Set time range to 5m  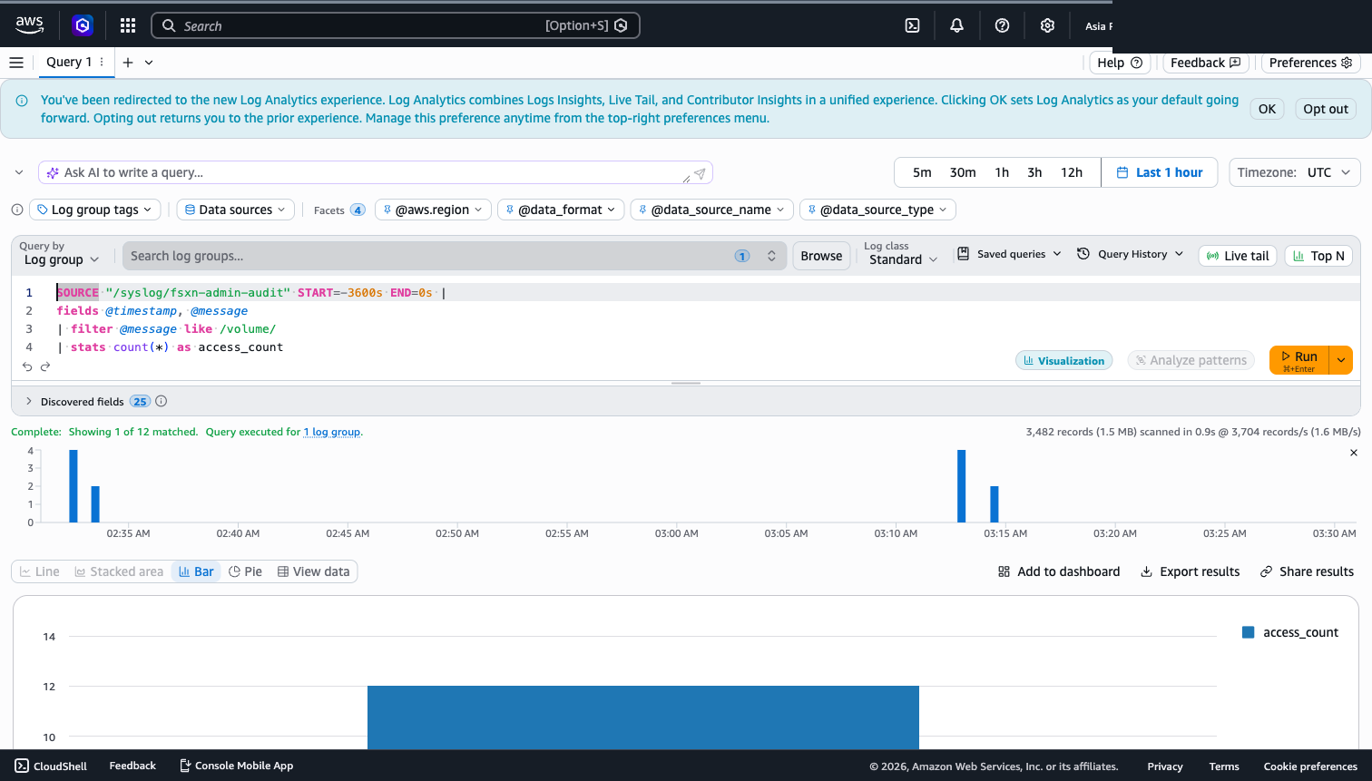922,172
